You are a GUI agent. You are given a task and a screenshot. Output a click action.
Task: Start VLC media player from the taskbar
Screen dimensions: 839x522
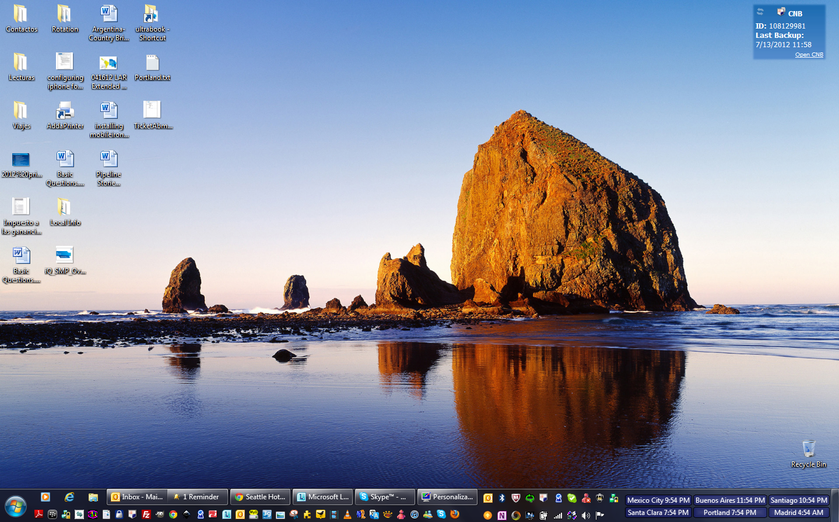pyautogui.click(x=347, y=514)
